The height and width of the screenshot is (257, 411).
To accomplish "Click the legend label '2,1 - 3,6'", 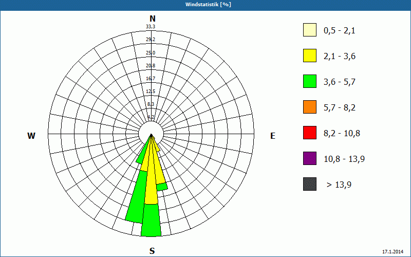I will 340,57.
